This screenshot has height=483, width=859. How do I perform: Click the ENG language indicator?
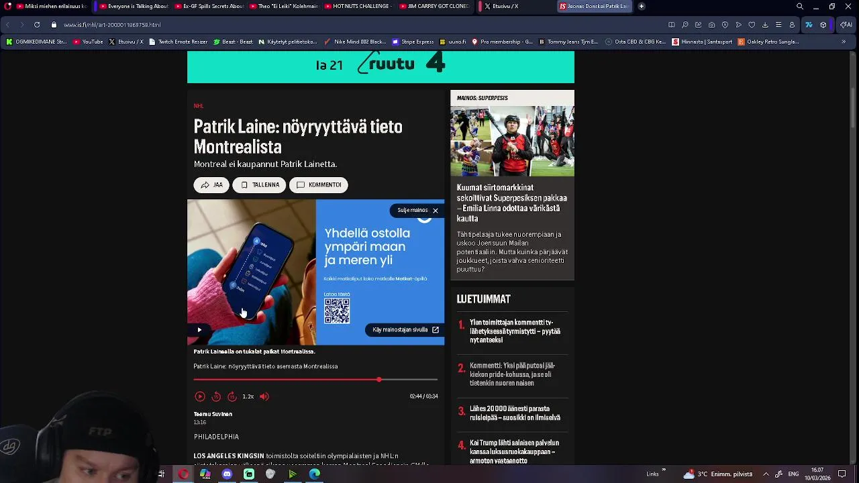pos(793,474)
